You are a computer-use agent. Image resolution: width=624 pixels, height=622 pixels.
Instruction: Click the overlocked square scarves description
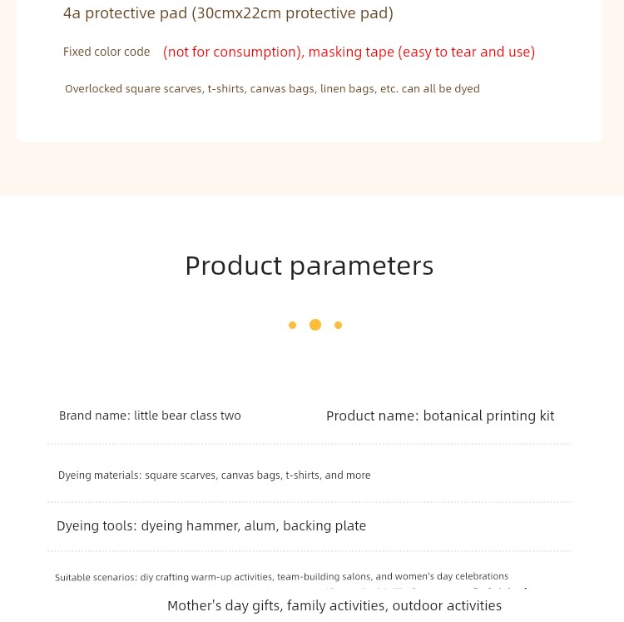[272, 88]
